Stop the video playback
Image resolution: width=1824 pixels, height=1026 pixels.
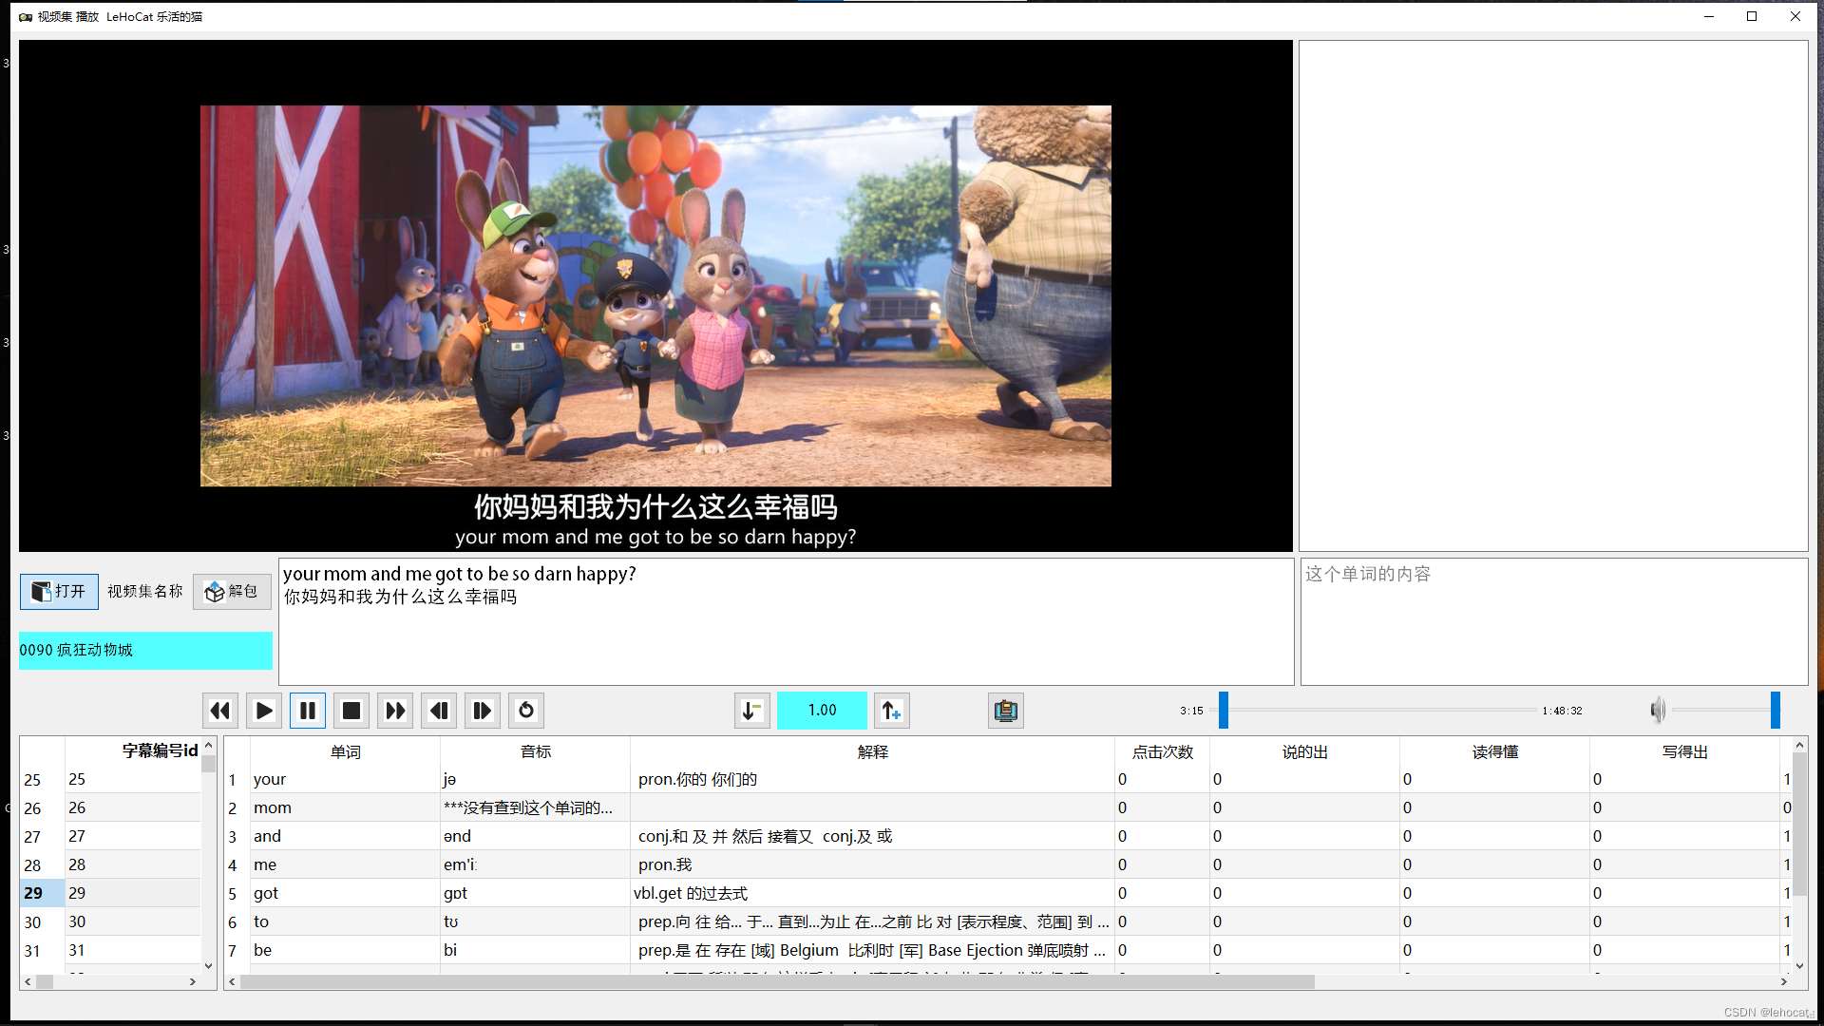pos(351,711)
